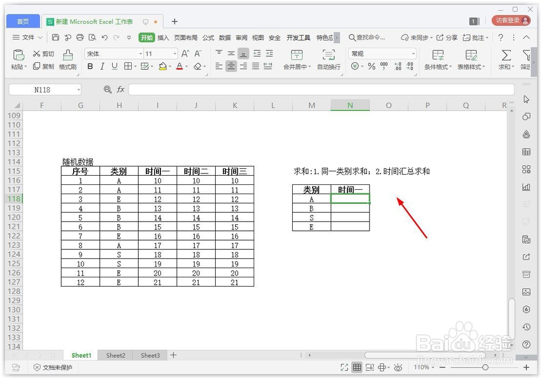Click the select pointer icon in sidebar
The width and height of the screenshot is (542, 379).
point(526,99)
